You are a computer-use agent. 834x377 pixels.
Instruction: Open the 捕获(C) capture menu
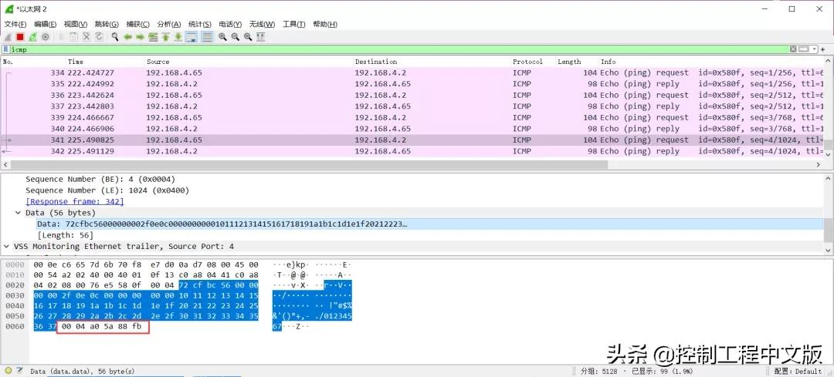[x=138, y=24]
